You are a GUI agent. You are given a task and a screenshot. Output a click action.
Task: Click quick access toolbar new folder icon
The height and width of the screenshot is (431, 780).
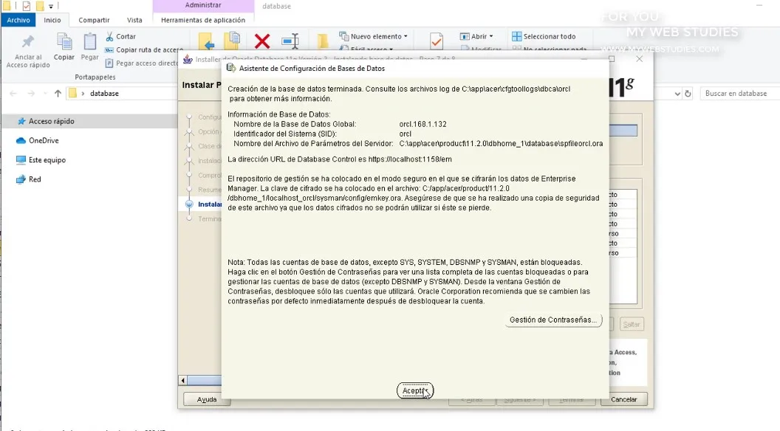tap(39, 6)
